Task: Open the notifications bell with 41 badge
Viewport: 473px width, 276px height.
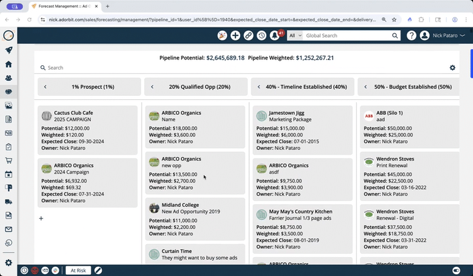Action: click(x=275, y=36)
